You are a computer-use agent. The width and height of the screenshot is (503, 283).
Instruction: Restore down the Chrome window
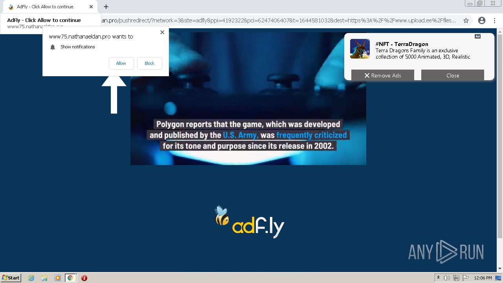[x=480, y=4]
